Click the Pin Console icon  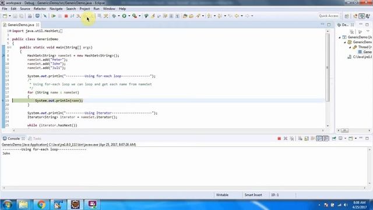(334, 139)
